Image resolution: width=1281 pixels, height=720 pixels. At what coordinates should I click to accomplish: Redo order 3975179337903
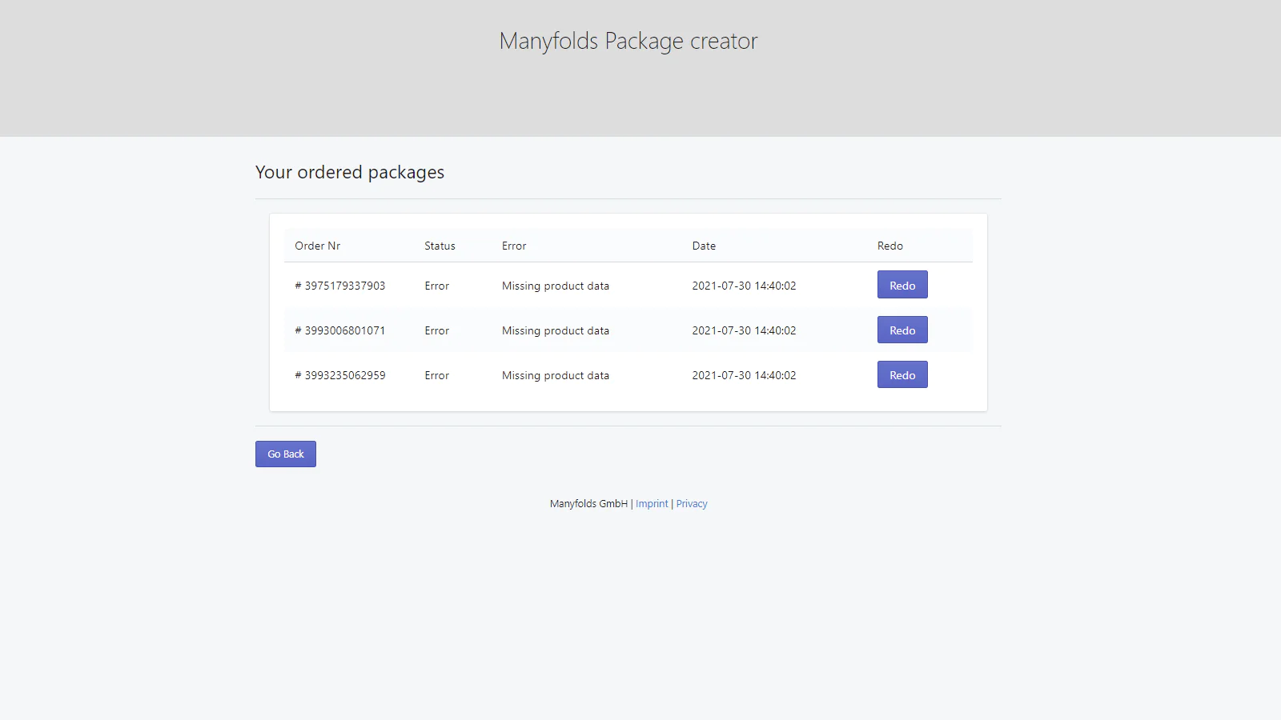tap(902, 285)
